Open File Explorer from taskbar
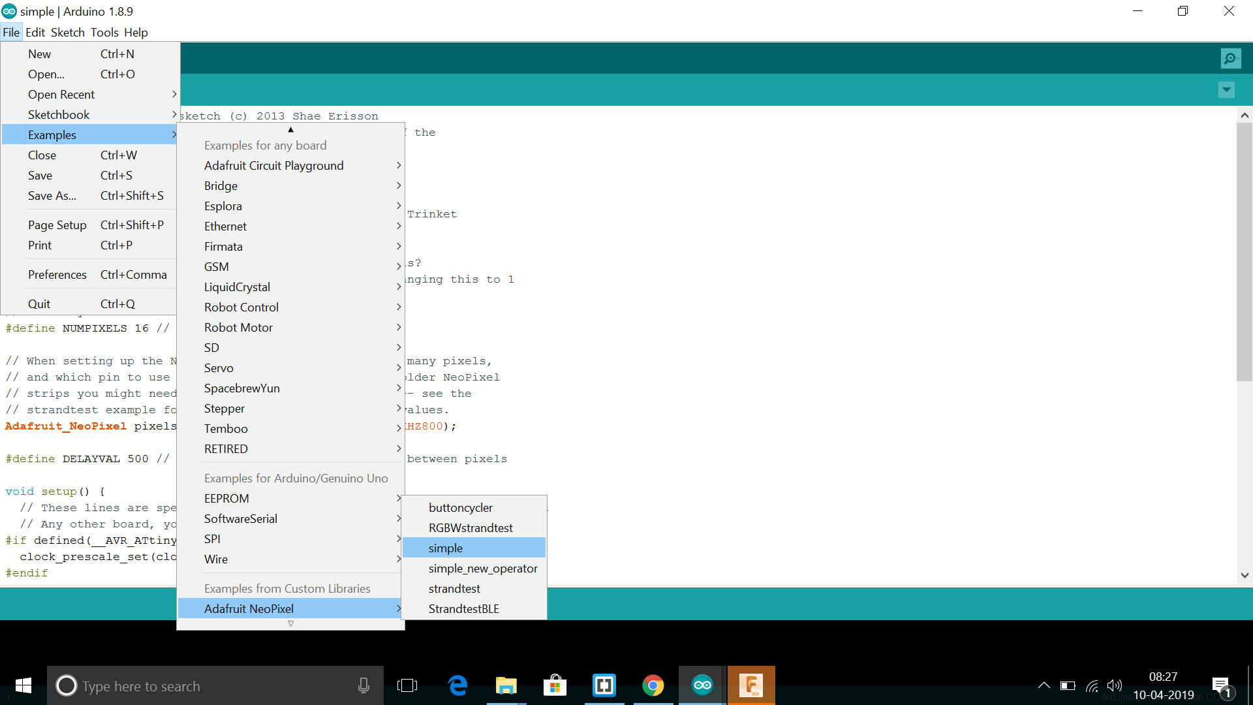The height and width of the screenshot is (705, 1253). click(x=506, y=685)
